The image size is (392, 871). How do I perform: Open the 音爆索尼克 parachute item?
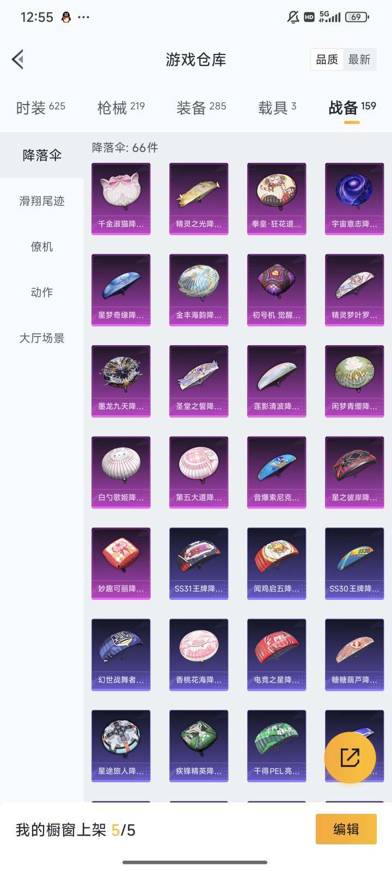pos(277,473)
